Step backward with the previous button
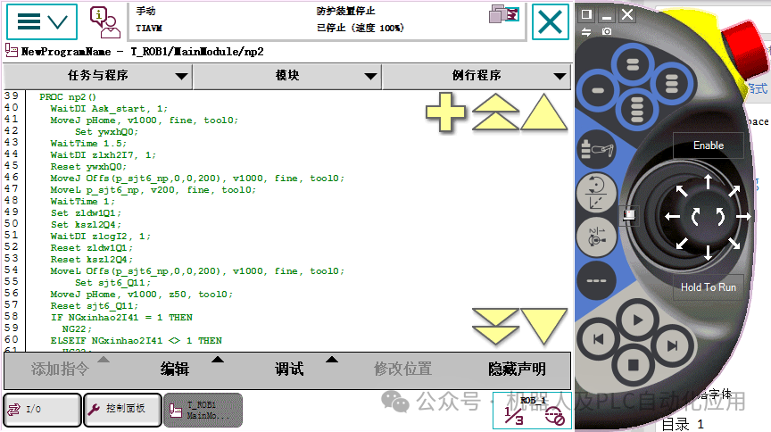This screenshot has height=432, width=771. click(x=598, y=339)
